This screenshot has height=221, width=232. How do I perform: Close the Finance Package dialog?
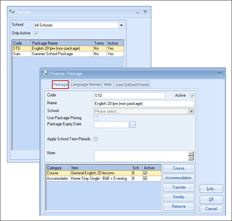point(219,73)
